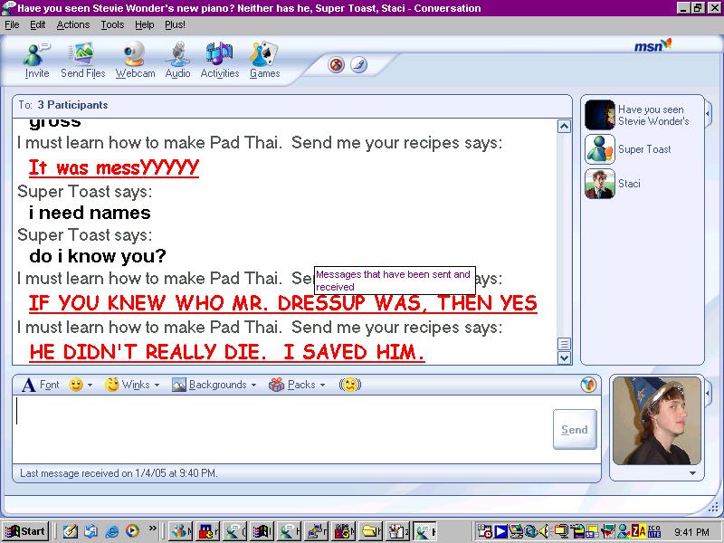Click the chat scrollbar down arrow

564,357
